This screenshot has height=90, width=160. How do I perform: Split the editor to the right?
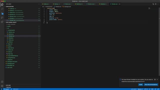(x=155, y=4)
